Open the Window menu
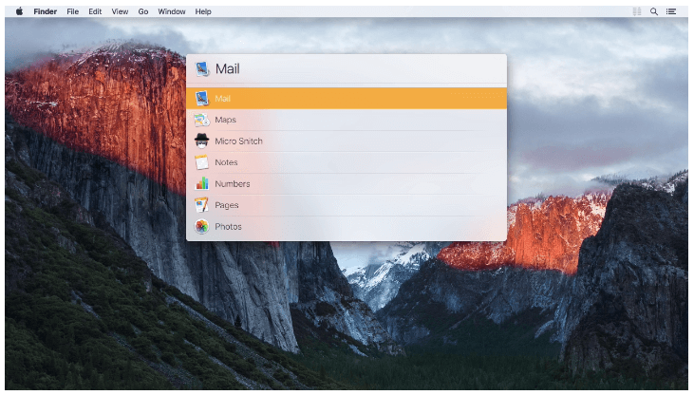 tap(171, 11)
